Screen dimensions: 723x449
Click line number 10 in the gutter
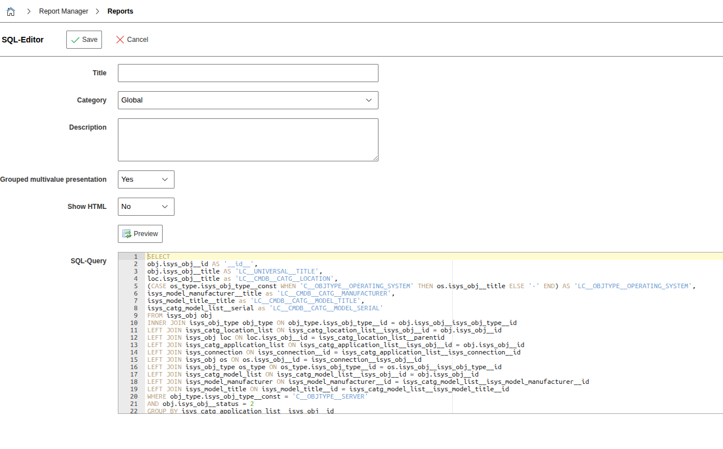click(x=134, y=323)
